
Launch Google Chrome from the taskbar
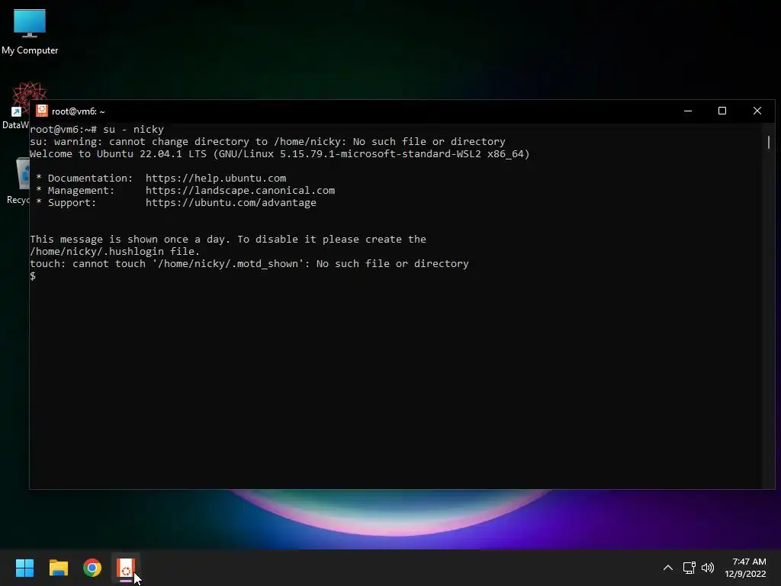coord(92,568)
